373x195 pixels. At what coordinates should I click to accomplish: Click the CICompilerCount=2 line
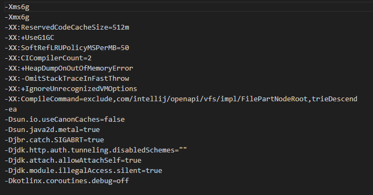tap(48, 58)
